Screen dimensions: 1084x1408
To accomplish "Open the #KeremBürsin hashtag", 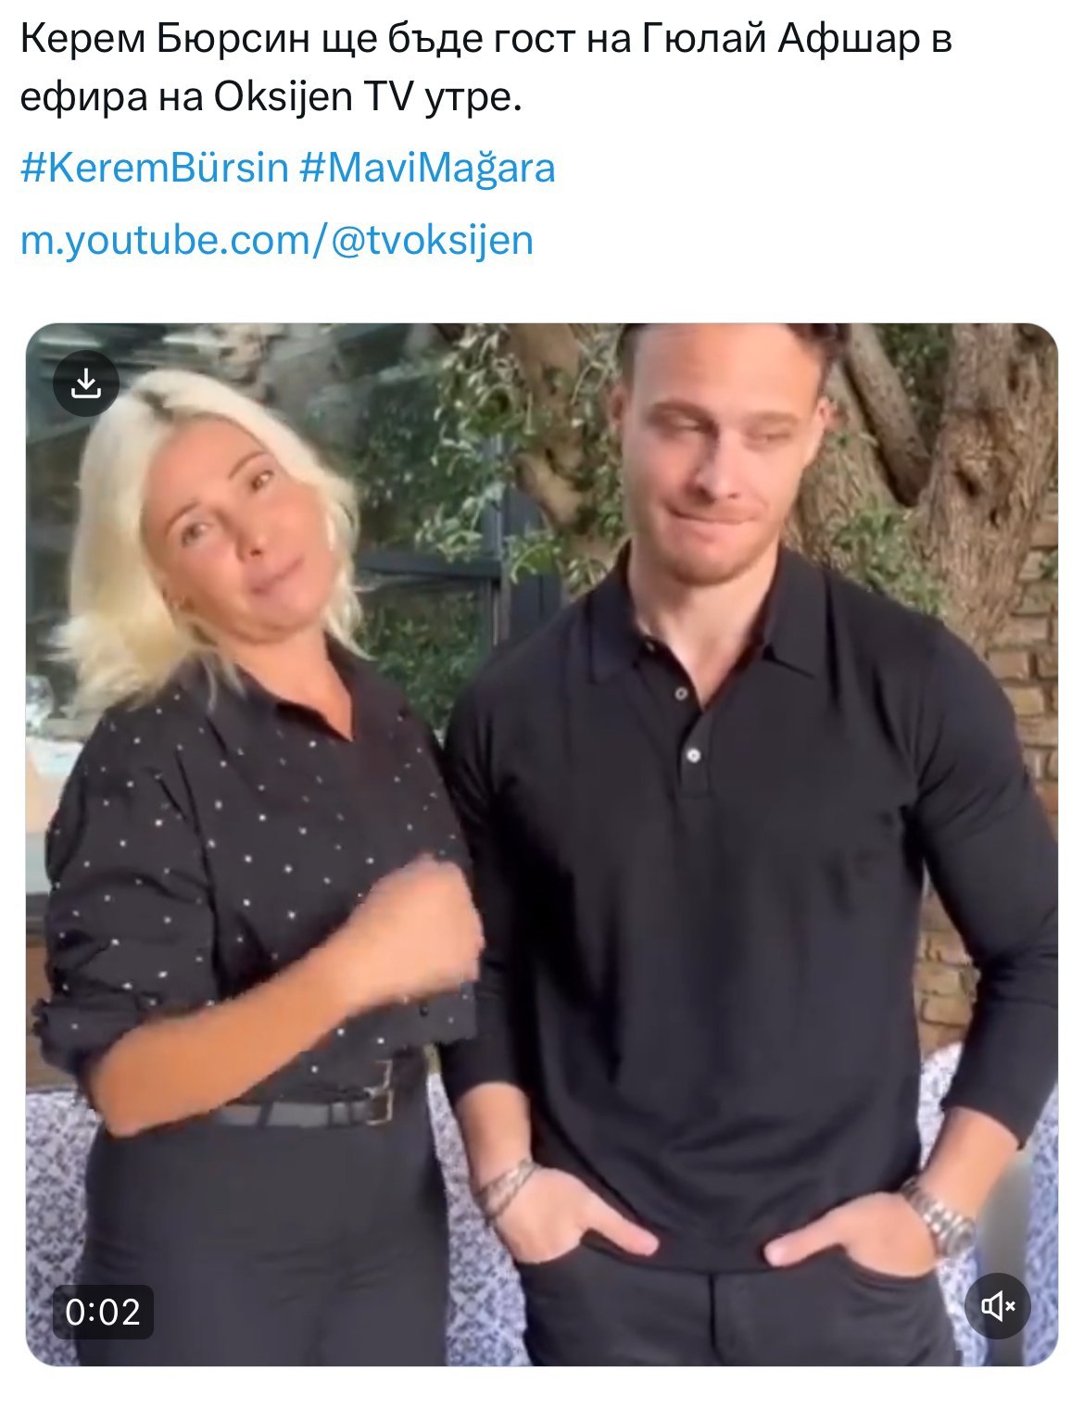I will [155, 168].
